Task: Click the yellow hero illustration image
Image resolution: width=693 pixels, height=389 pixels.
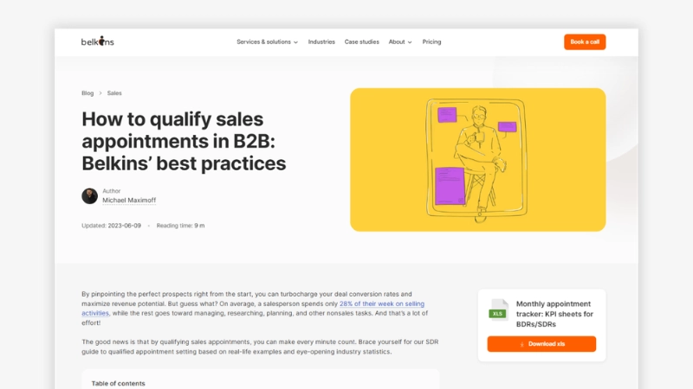Action: pos(477,160)
